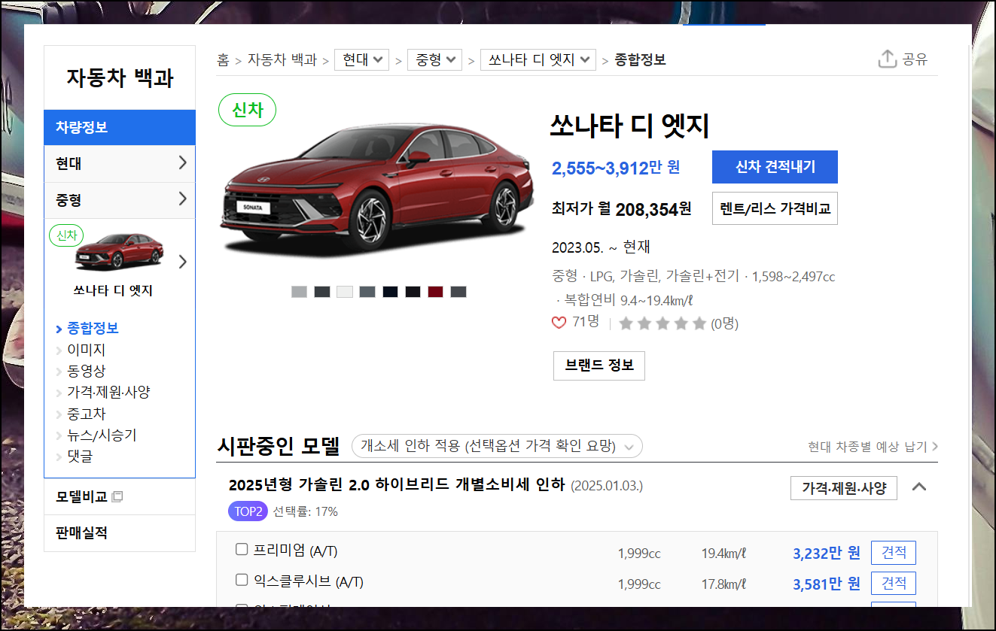
Task: Select the dark red color swatch
Action: (435, 292)
